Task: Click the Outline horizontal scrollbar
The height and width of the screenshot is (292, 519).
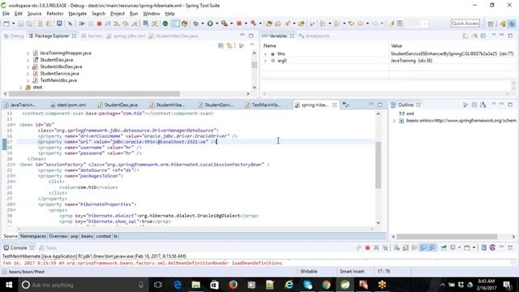Action: click(447, 237)
